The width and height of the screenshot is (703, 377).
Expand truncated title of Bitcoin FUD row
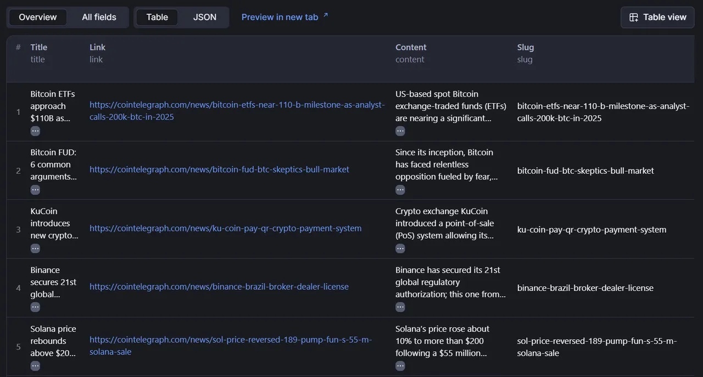[35, 190]
